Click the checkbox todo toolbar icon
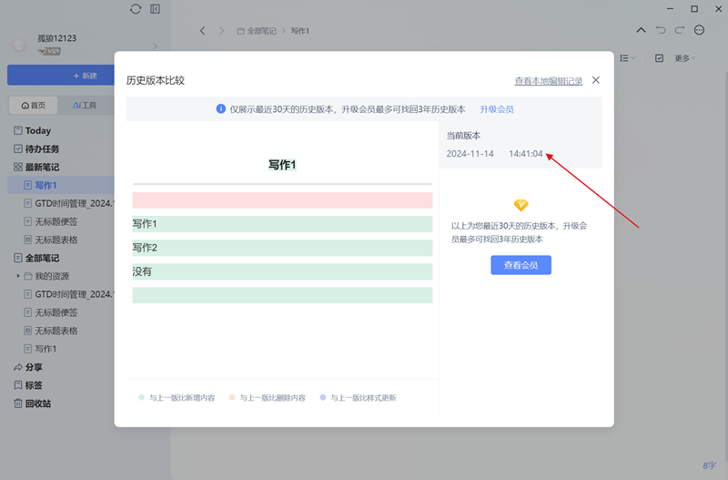 tap(660, 58)
